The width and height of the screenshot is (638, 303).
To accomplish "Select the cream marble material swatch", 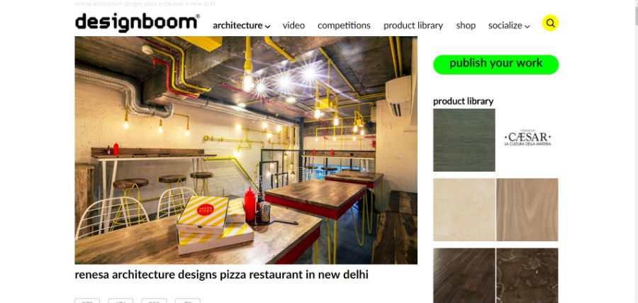I will [464, 209].
